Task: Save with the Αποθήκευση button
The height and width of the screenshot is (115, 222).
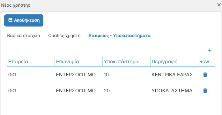Action: (24, 20)
